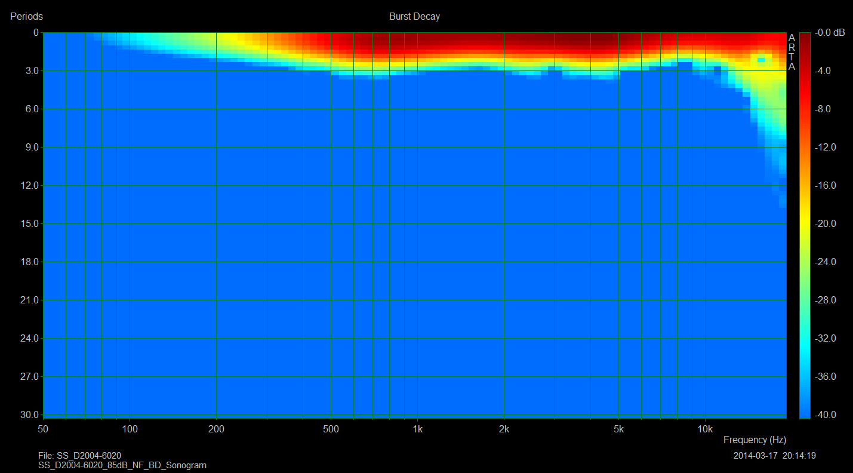The height and width of the screenshot is (473, 853).
Task: Click the 30.0 periods axis tick label
Action: (29, 415)
